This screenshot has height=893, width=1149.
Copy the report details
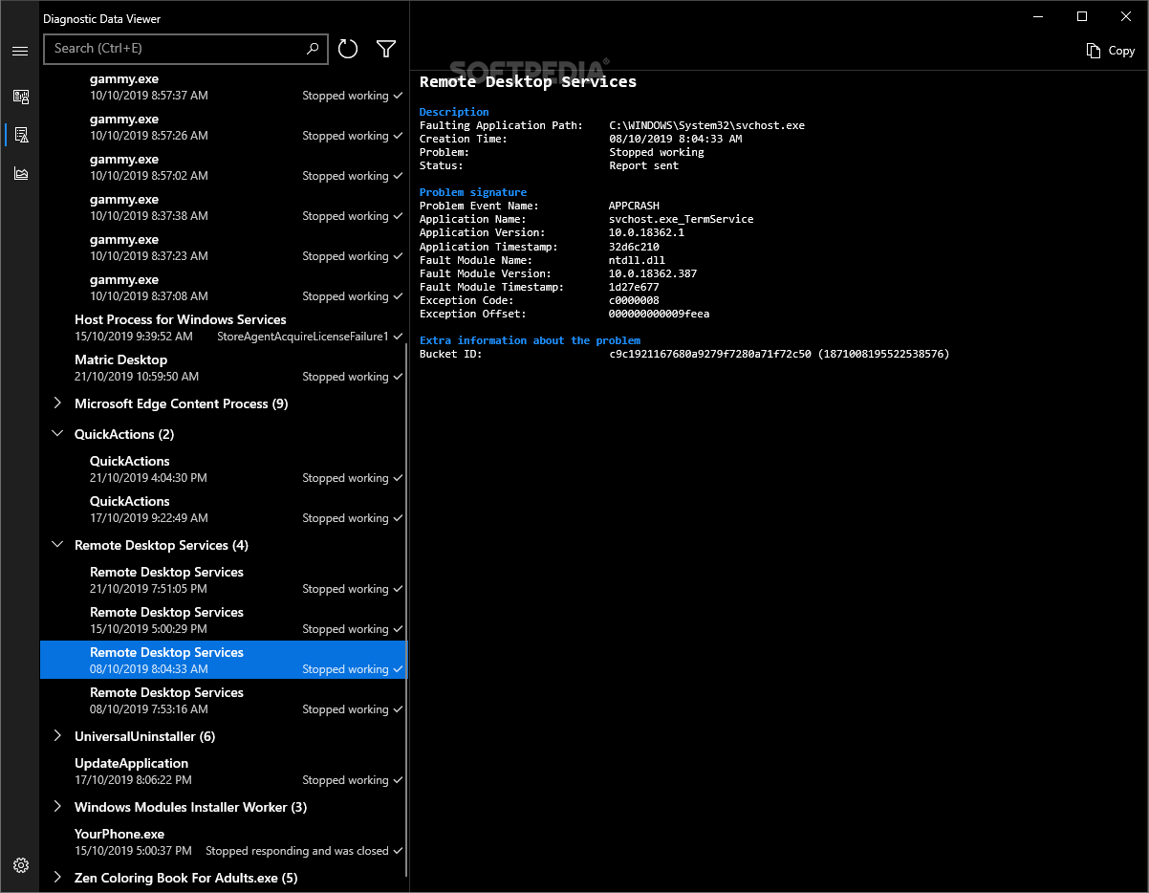(1111, 51)
